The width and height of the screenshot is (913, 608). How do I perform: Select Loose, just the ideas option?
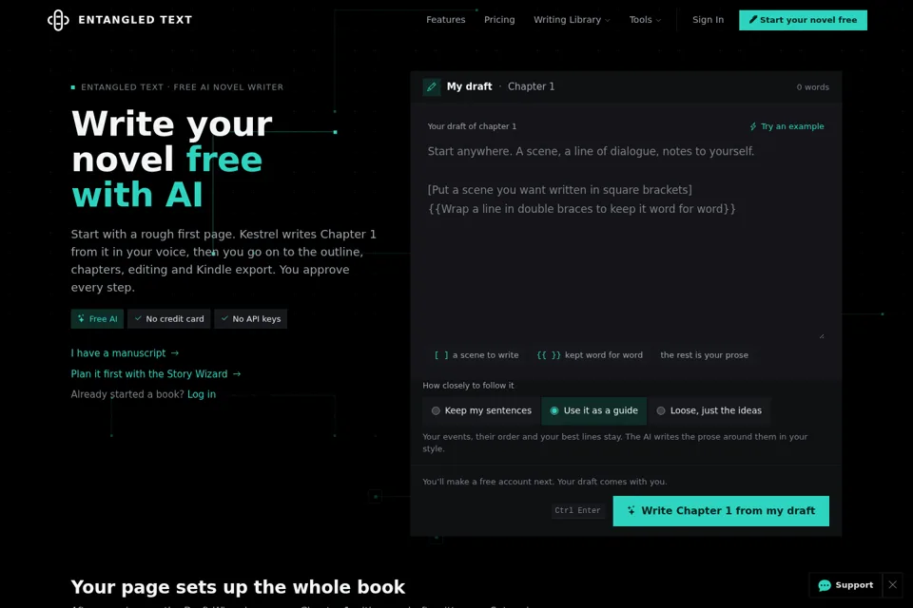point(709,410)
